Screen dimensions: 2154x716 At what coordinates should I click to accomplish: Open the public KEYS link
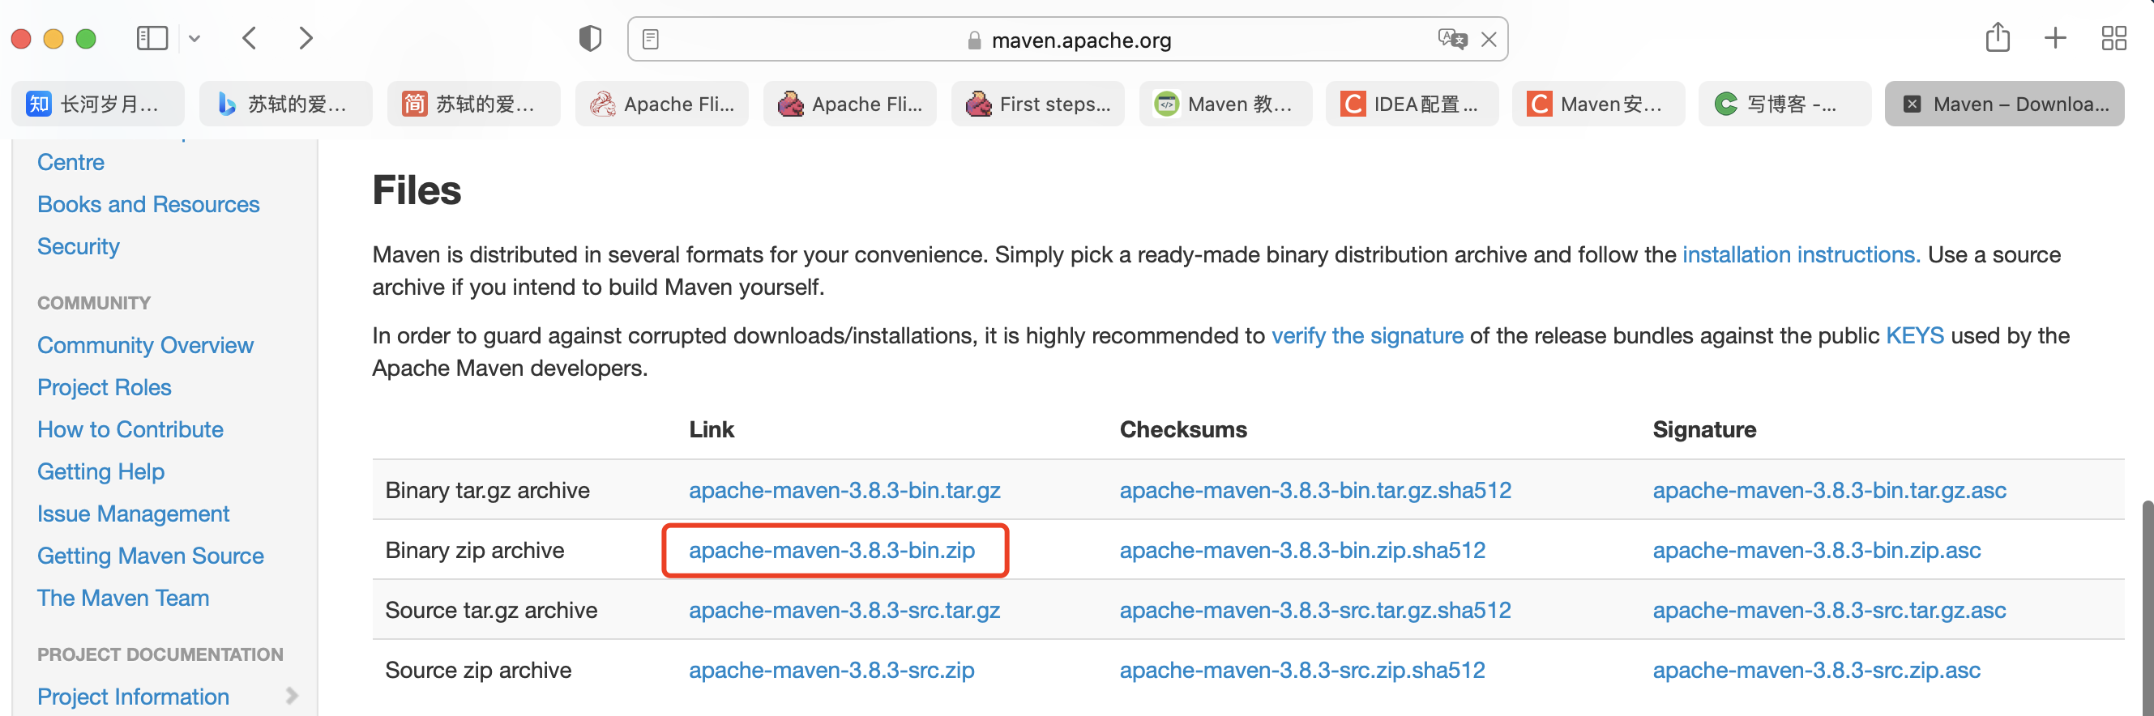pos(1915,336)
